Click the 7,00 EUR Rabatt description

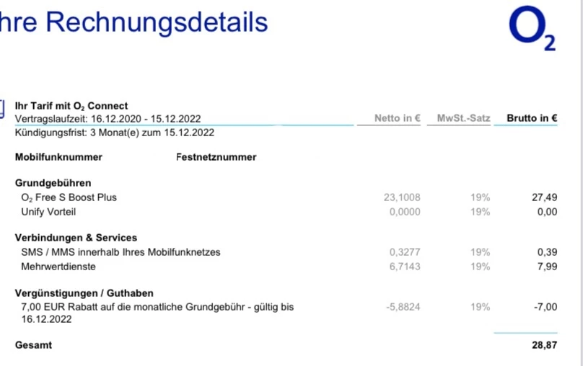[x=157, y=313]
